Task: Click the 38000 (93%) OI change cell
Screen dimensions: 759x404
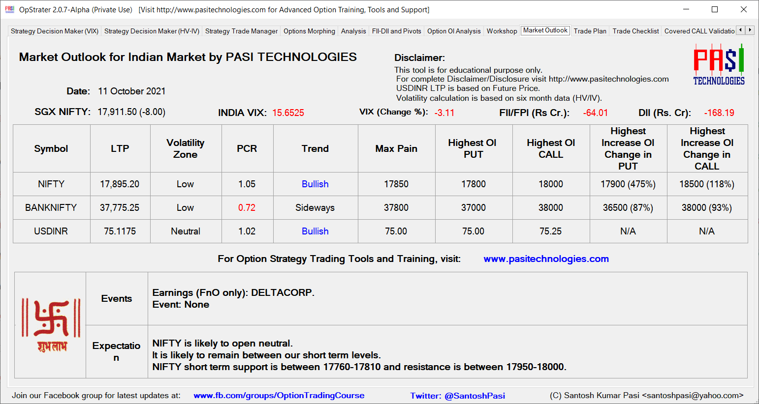Action: 707,207
